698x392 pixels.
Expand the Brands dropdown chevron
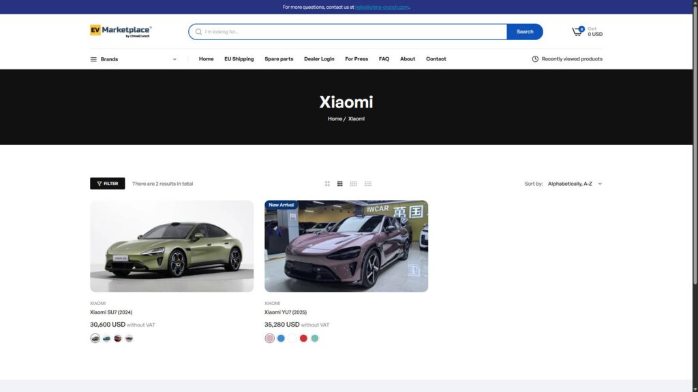pos(174,59)
